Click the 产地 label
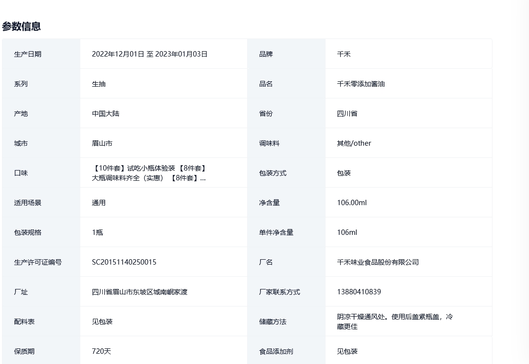529x364 pixels. coord(20,114)
